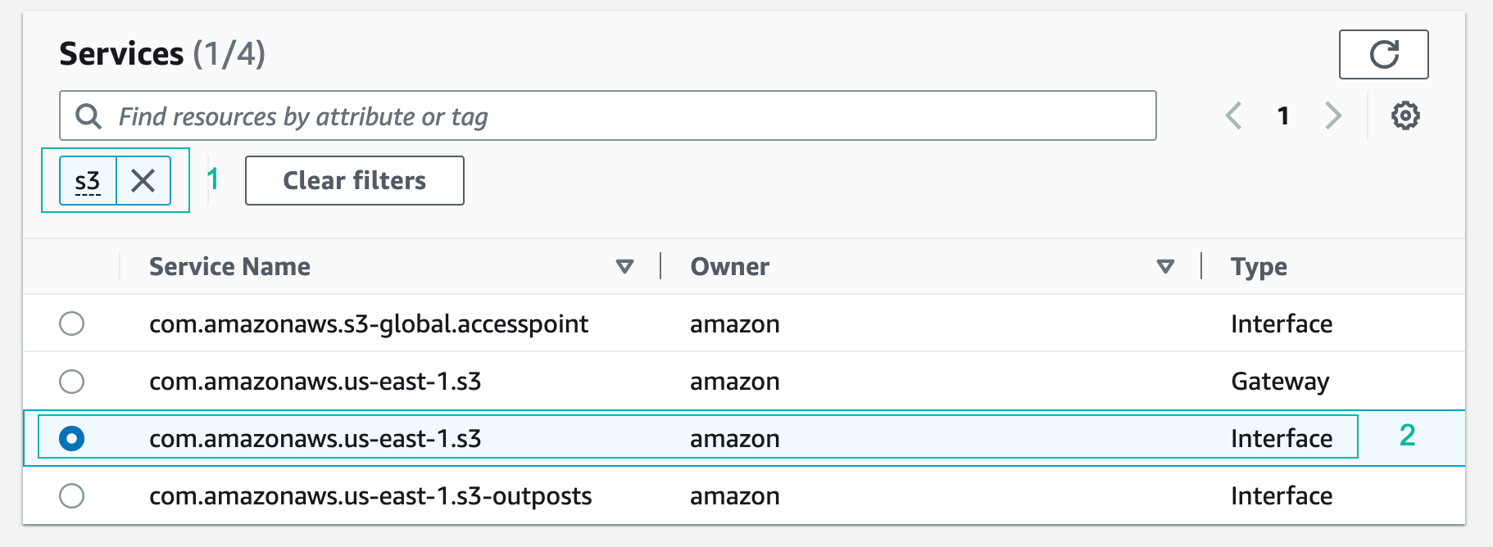This screenshot has width=1493, height=547.
Task: Click the s3 filter token
Action: (x=88, y=181)
